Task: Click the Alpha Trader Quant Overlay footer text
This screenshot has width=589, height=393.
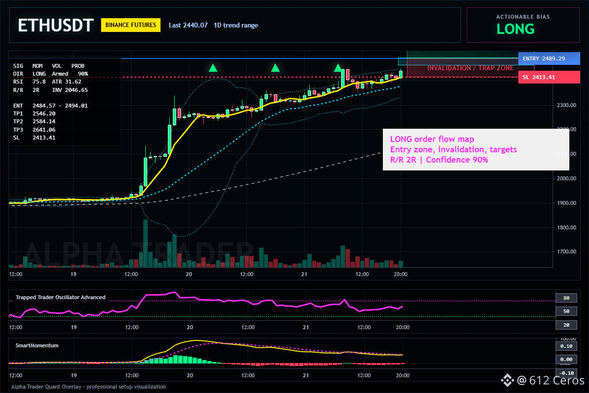Action: click(x=89, y=387)
